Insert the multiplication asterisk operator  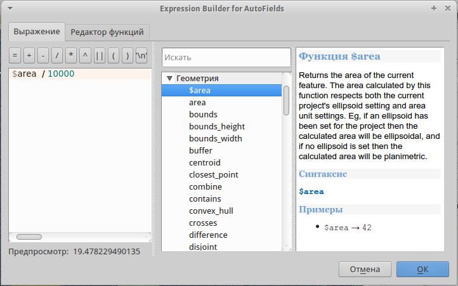coord(71,56)
